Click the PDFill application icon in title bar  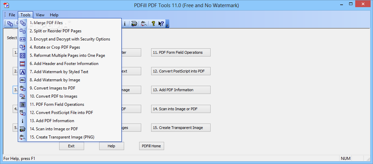click(6, 5)
